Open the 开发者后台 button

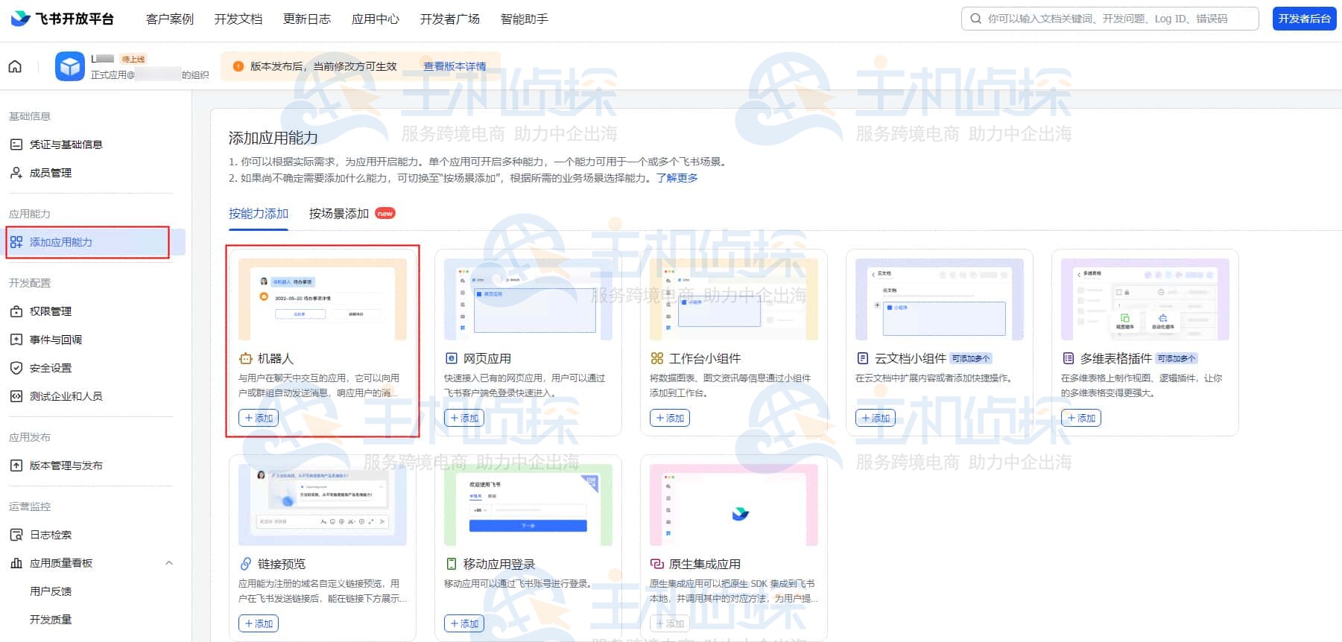tap(1304, 19)
